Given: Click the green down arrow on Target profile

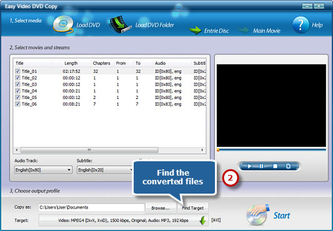Looking at the screenshot, I should click(x=203, y=221).
